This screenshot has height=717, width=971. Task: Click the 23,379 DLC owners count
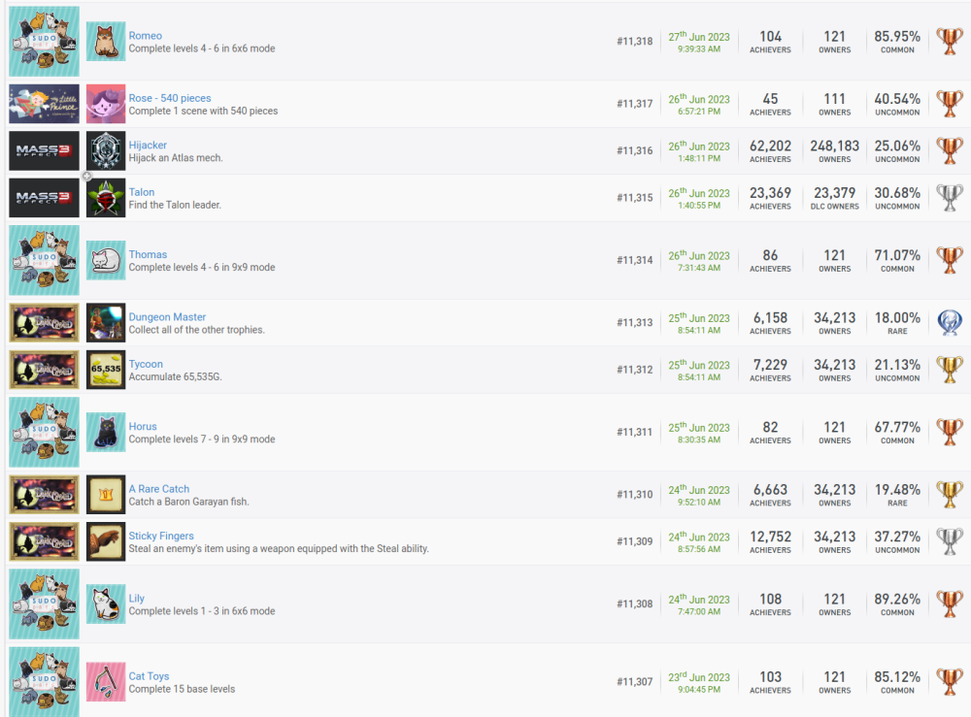[x=834, y=193]
